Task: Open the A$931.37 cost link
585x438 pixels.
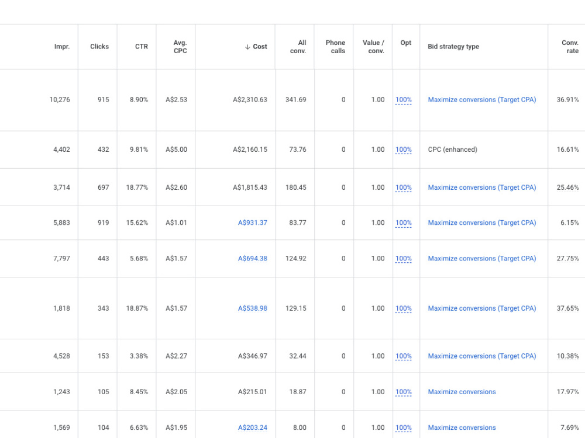Action: 253,223
